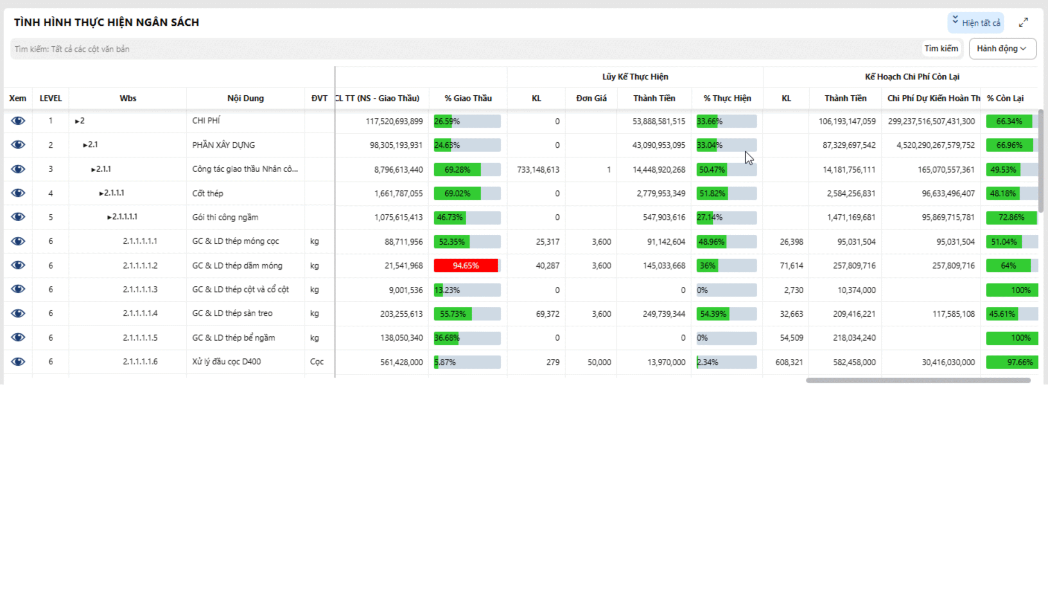1048x589 pixels.
Task: Sort by the Nội Dung column header
Action: (245, 98)
